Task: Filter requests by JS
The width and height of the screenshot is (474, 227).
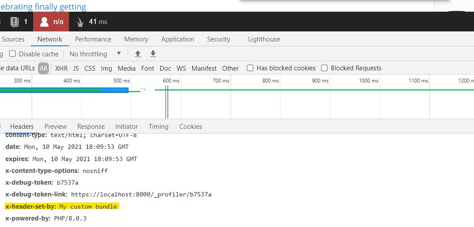Action: [76, 68]
